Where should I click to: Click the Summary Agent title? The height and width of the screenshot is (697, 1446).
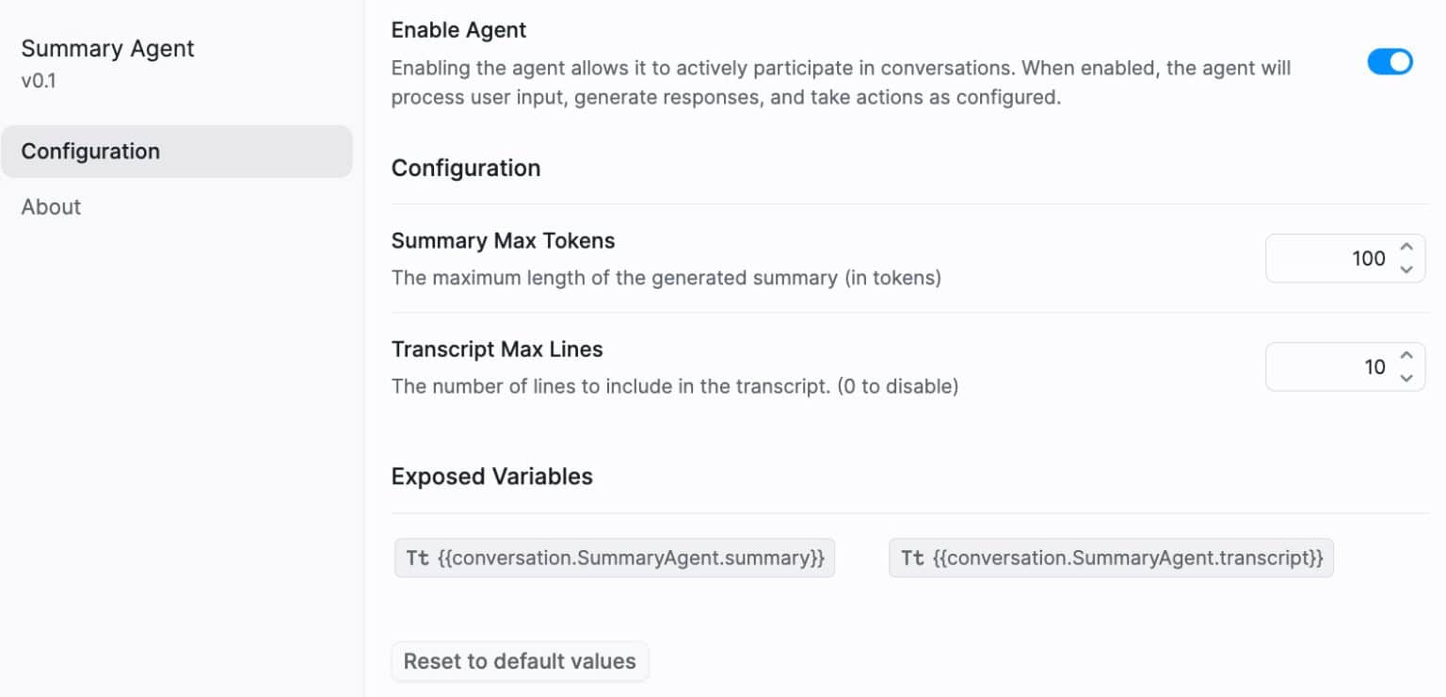pos(107,49)
